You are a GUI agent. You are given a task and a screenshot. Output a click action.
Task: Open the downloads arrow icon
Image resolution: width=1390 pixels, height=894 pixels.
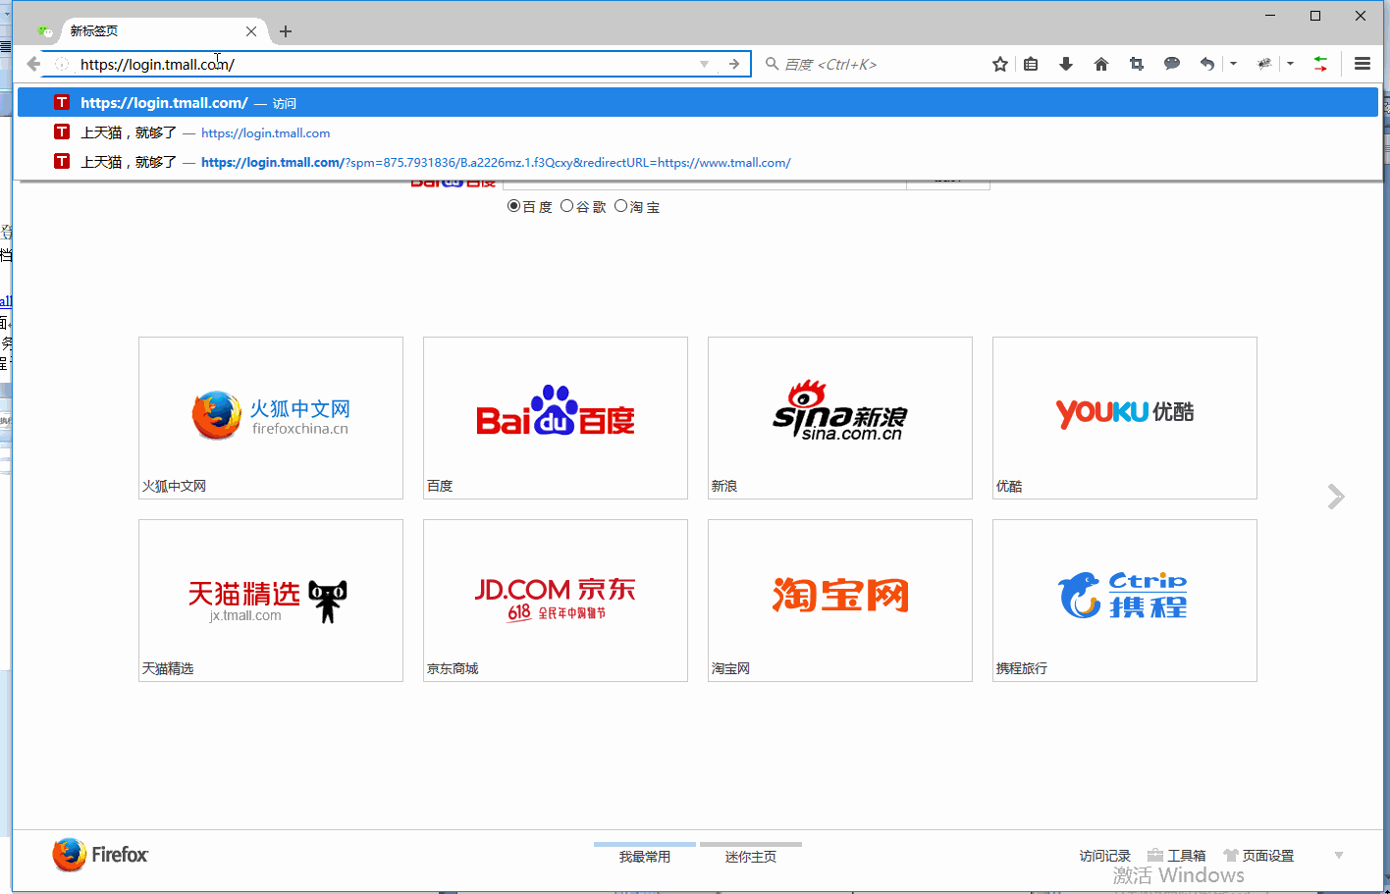point(1066,64)
